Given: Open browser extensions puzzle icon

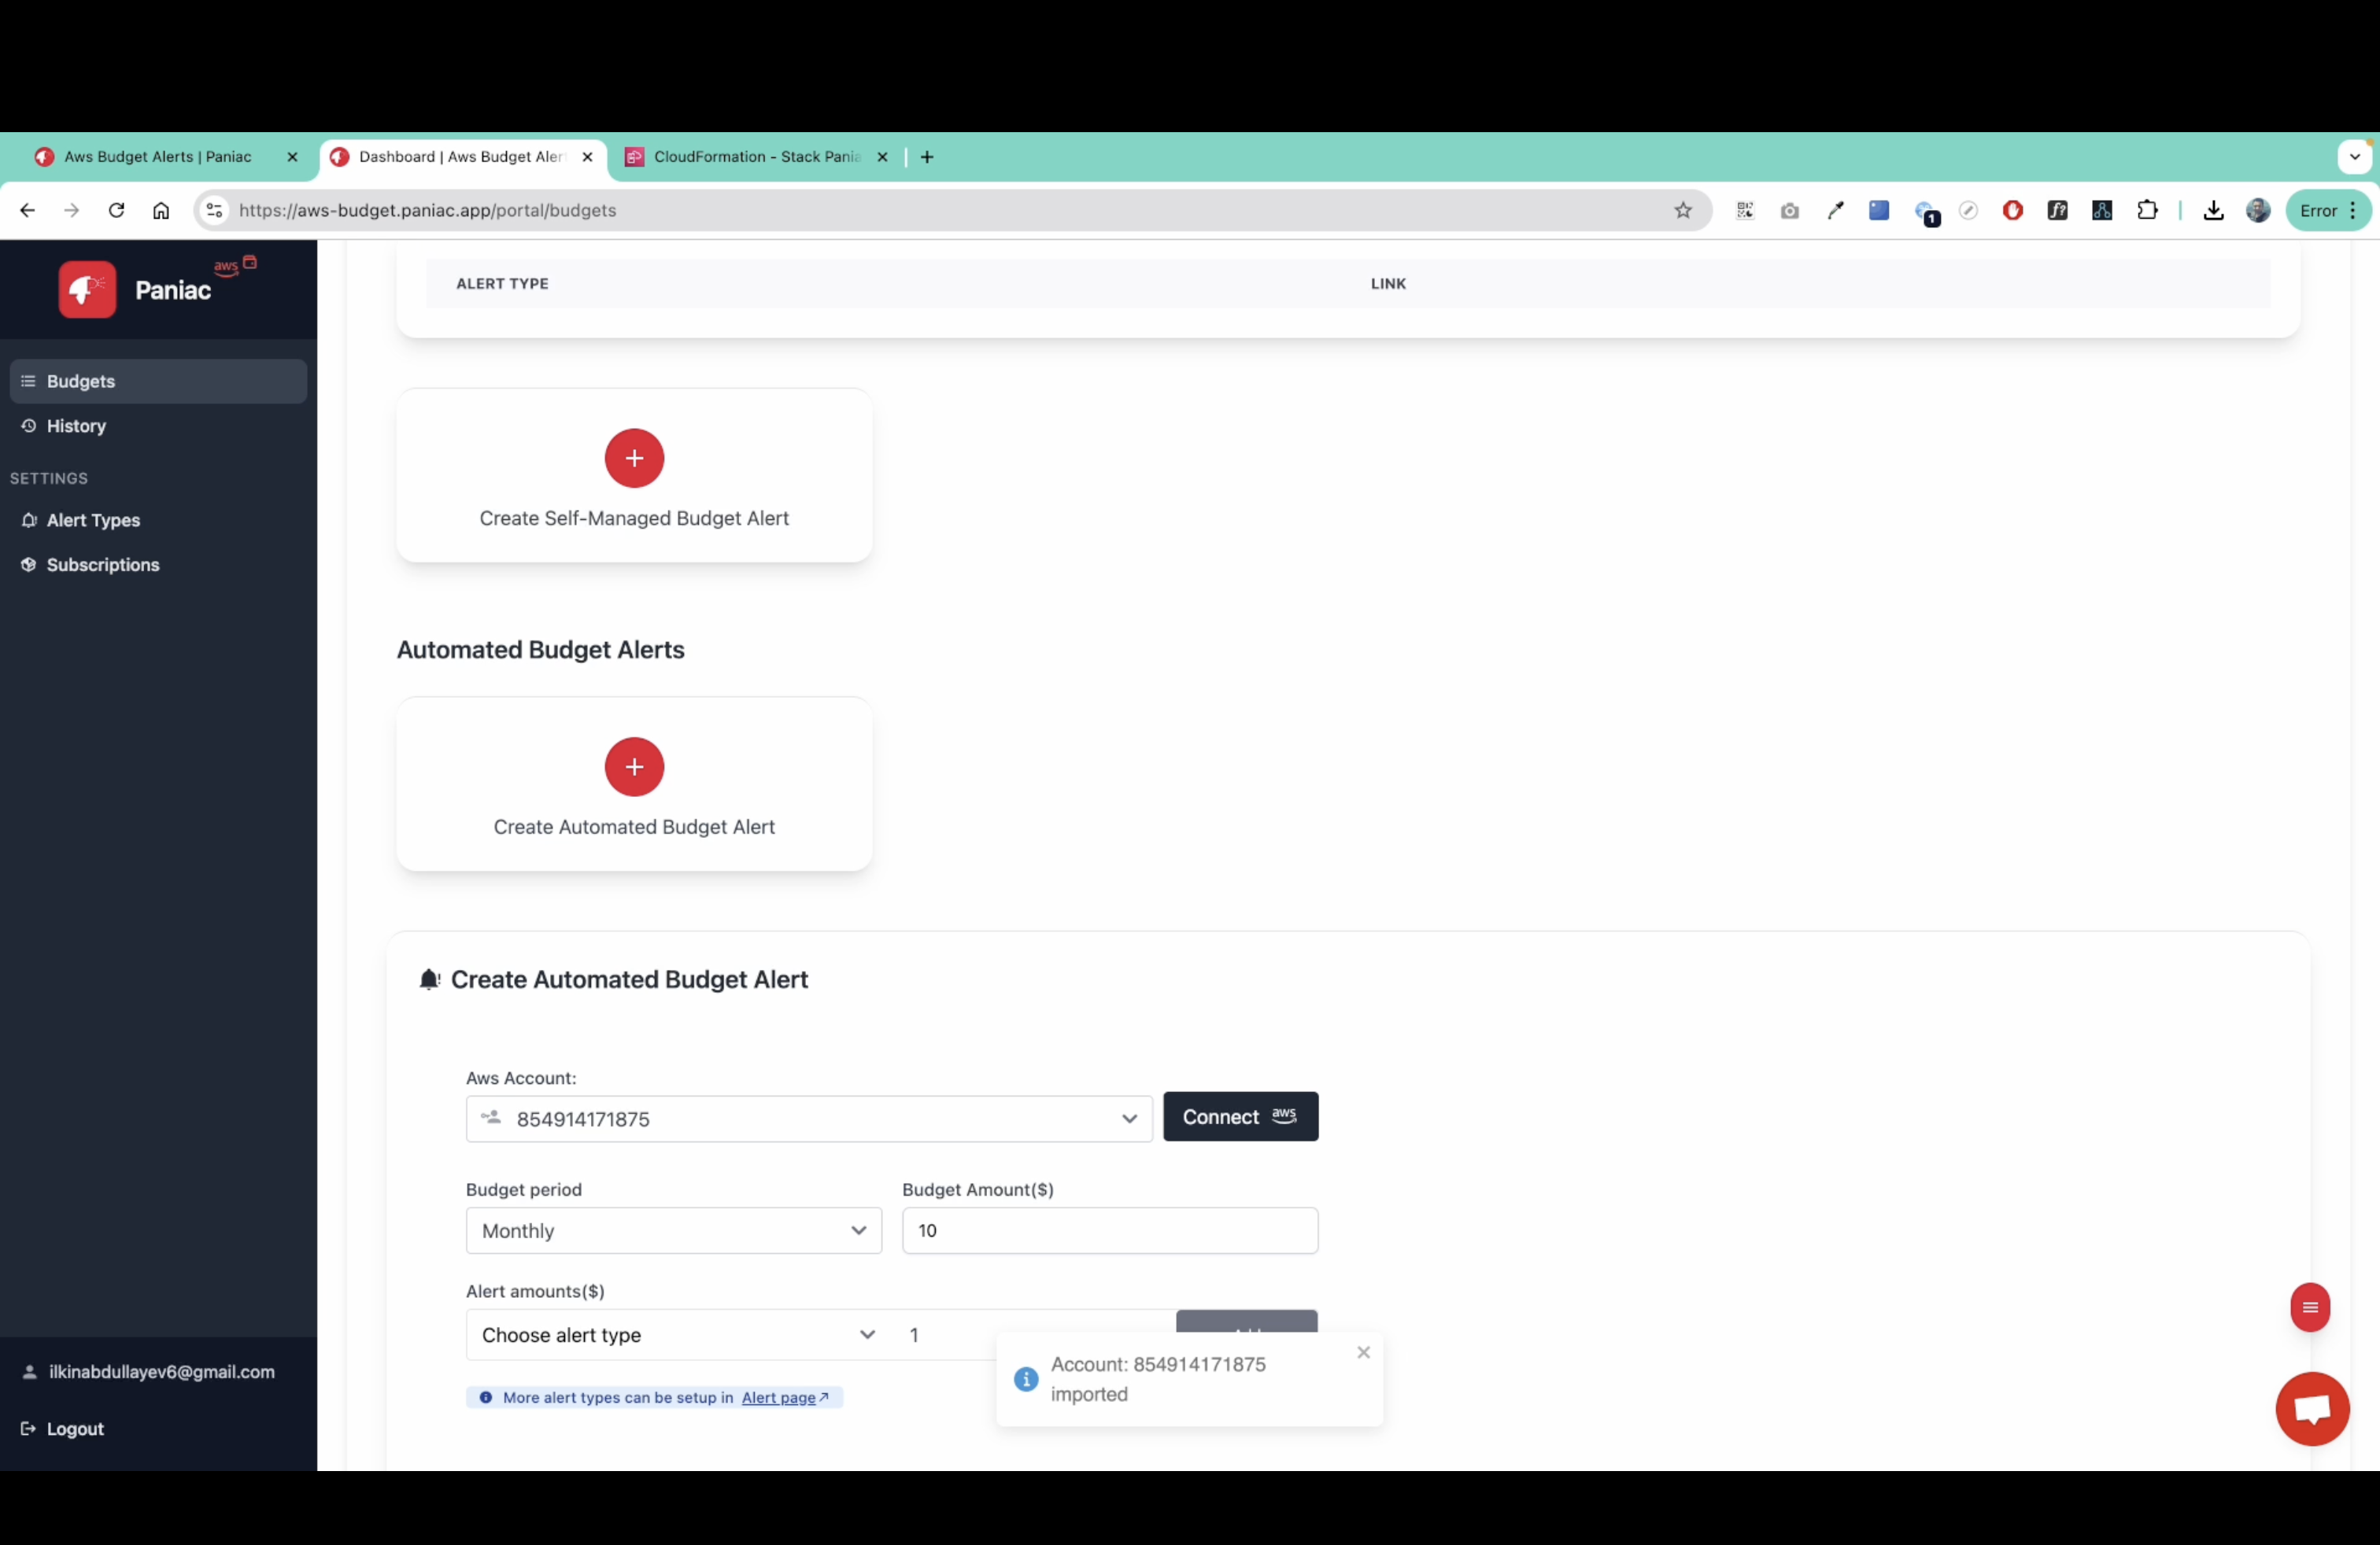Looking at the screenshot, I should tap(2146, 210).
